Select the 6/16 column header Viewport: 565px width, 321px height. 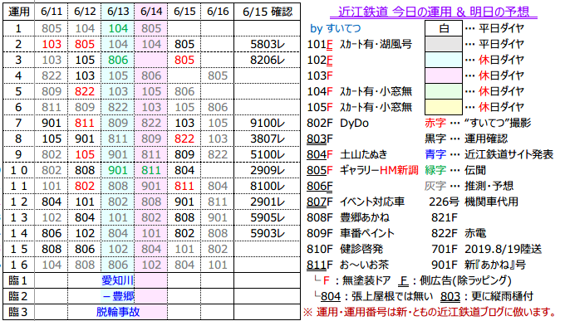click(218, 12)
